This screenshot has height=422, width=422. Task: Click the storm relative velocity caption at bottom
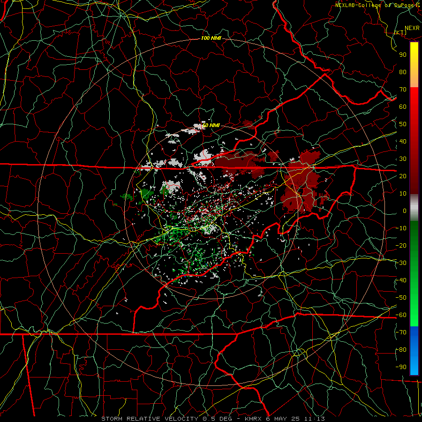(x=213, y=419)
